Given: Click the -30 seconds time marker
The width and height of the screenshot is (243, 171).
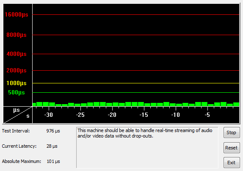Looking at the screenshot, I should click(x=49, y=115).
